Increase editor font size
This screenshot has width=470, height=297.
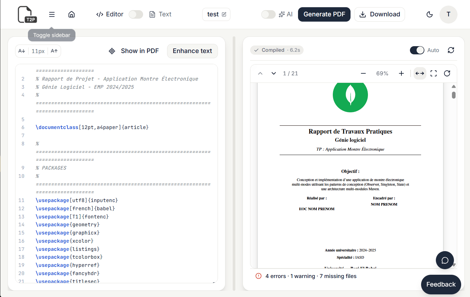54,51
